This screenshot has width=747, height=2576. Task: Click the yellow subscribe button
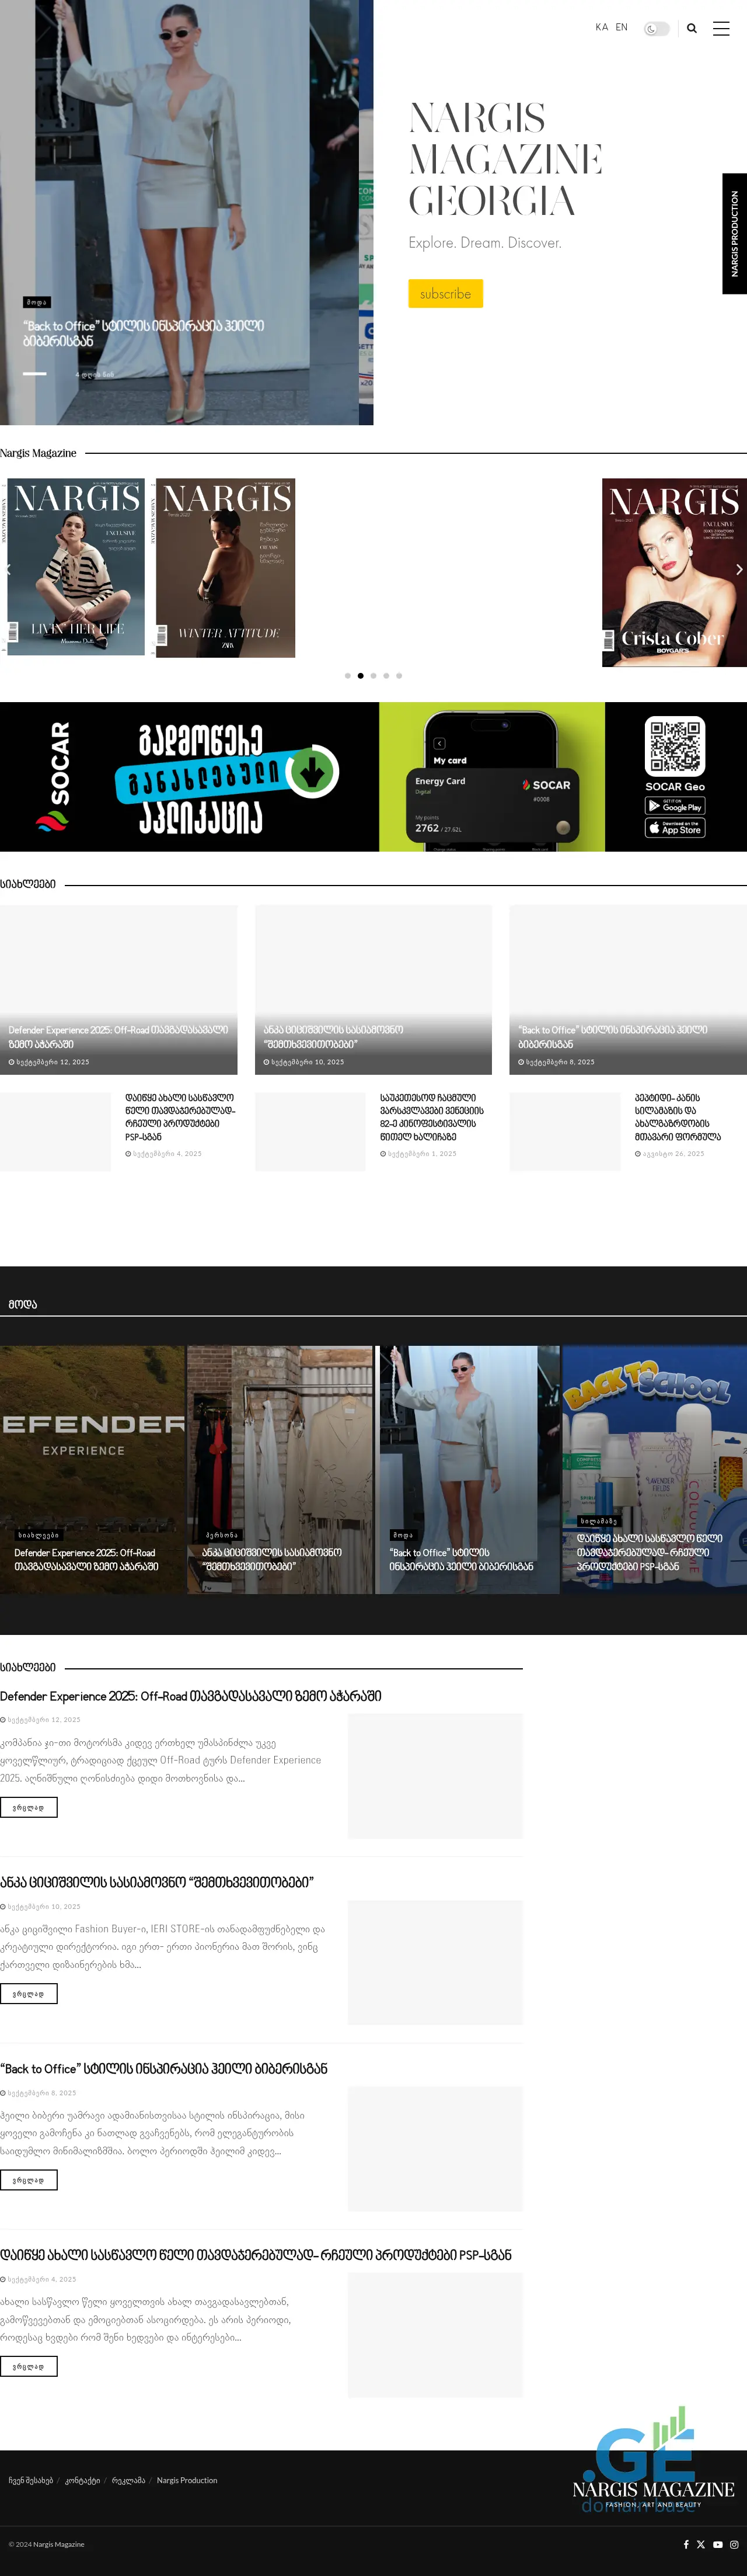tap(445, 293)
